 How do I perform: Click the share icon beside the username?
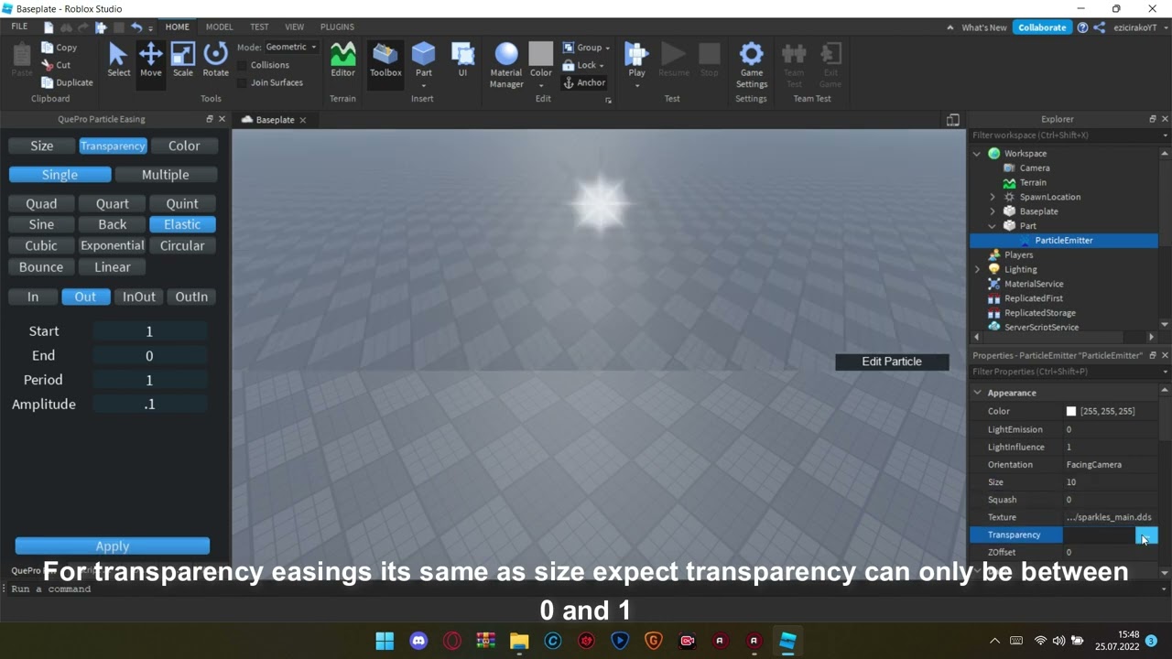pyautogui.click(x=1099, y=27)
